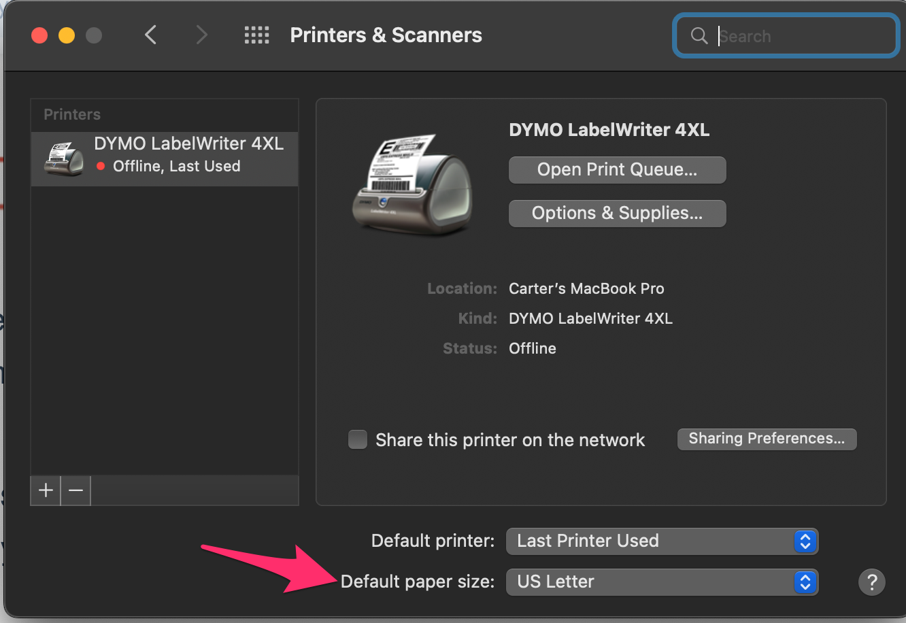Open the Default paper size dropdown
The width and height of the screenshot is (906, 623).
[x=662, y=582]
